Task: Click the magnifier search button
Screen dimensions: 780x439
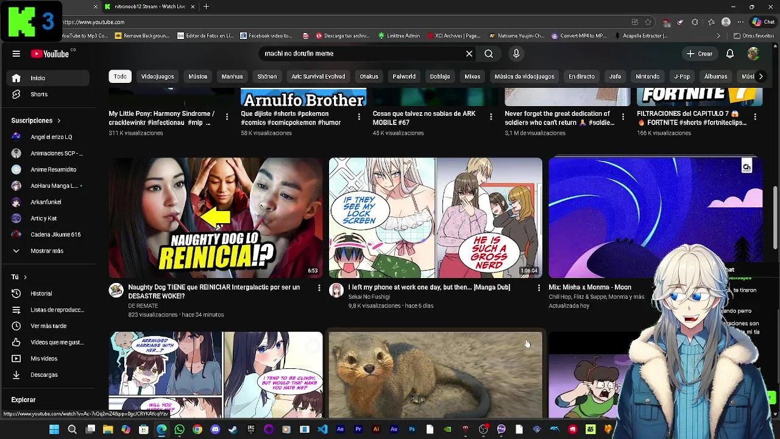Action: coord(489,54)
